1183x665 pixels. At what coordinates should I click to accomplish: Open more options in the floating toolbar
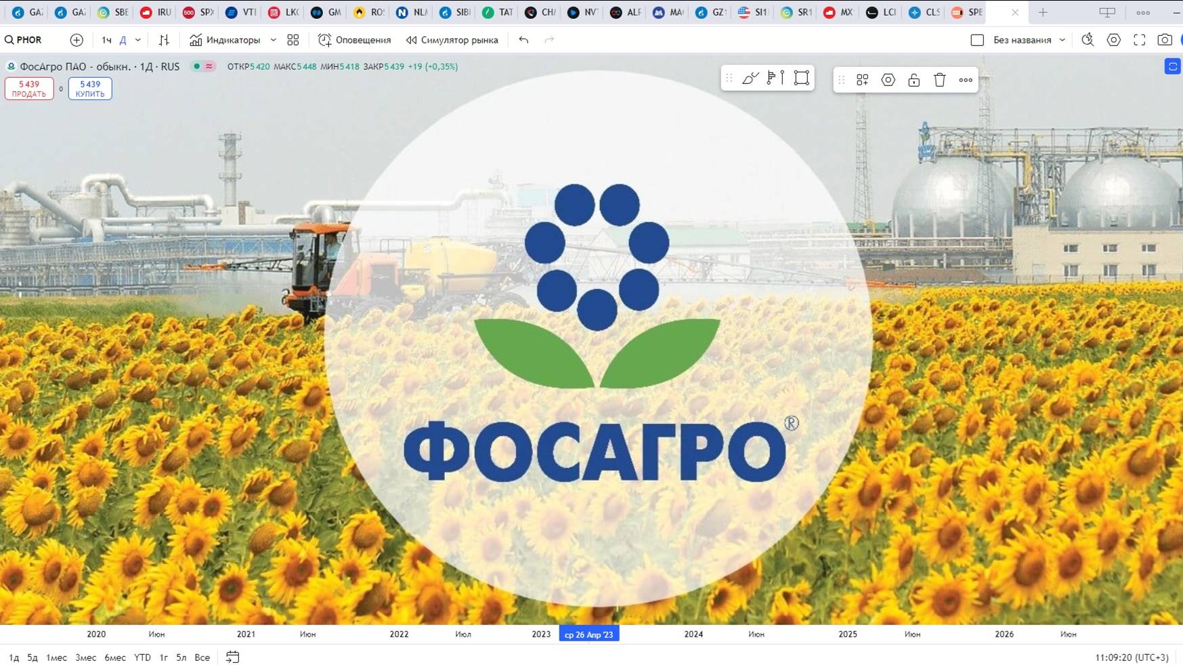[966, 80]
